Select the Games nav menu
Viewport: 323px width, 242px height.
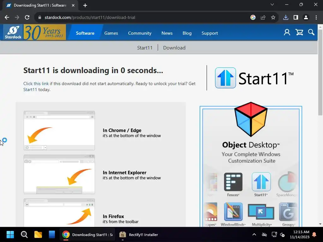(111, 33)
